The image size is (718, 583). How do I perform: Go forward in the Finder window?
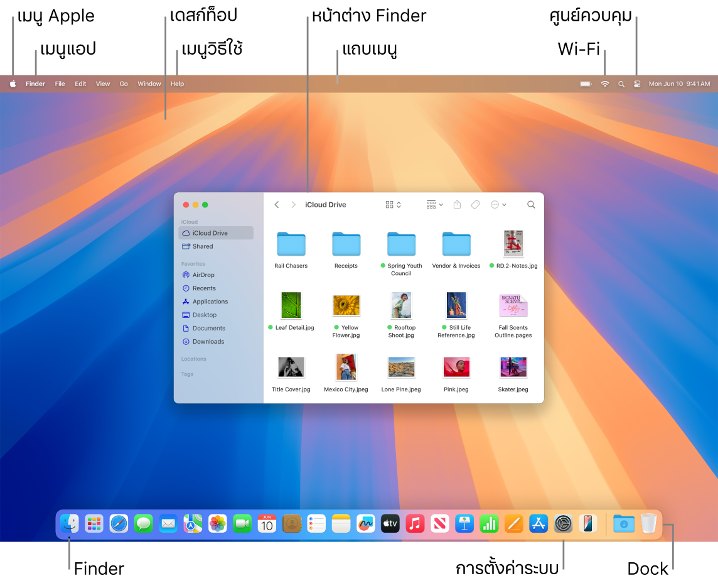coord(293,205)
